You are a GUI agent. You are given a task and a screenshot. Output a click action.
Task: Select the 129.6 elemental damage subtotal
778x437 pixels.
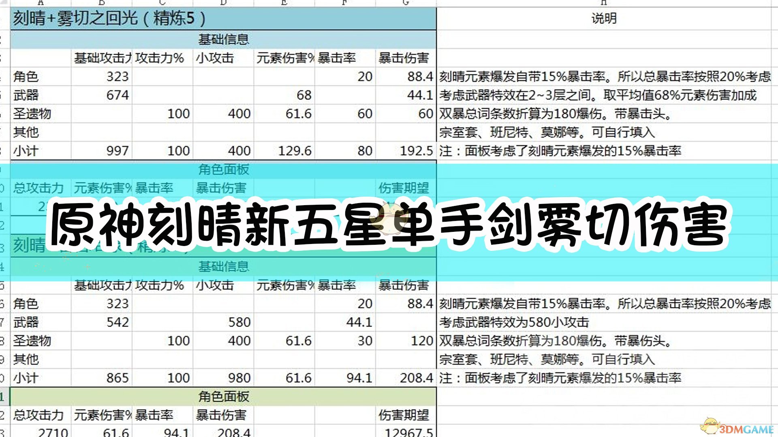click(295, 151)
